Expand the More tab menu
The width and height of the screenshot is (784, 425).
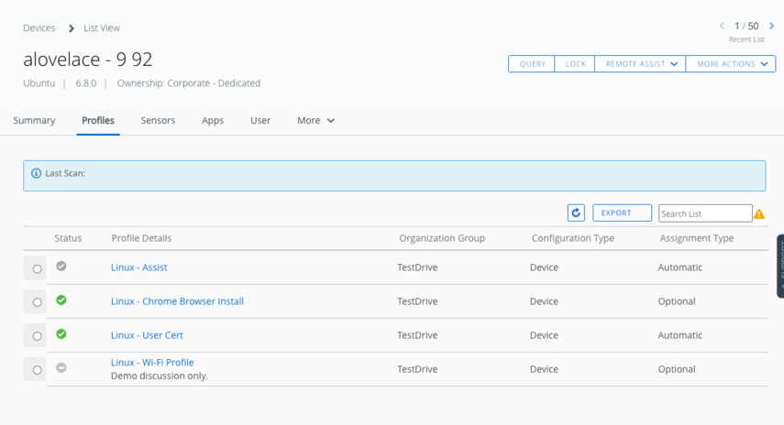tap(315, 121)
